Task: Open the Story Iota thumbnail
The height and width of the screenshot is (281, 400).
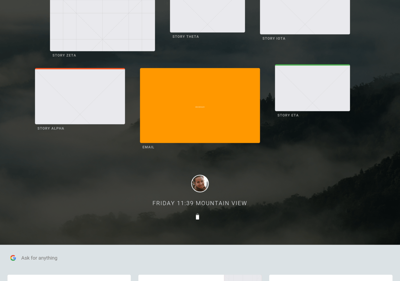Action: click(305, 17)
